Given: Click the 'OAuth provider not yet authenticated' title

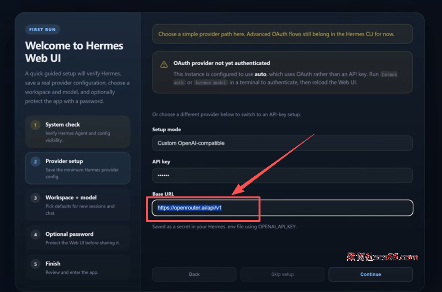Looking at the screenshot, I should click(221, 63).
